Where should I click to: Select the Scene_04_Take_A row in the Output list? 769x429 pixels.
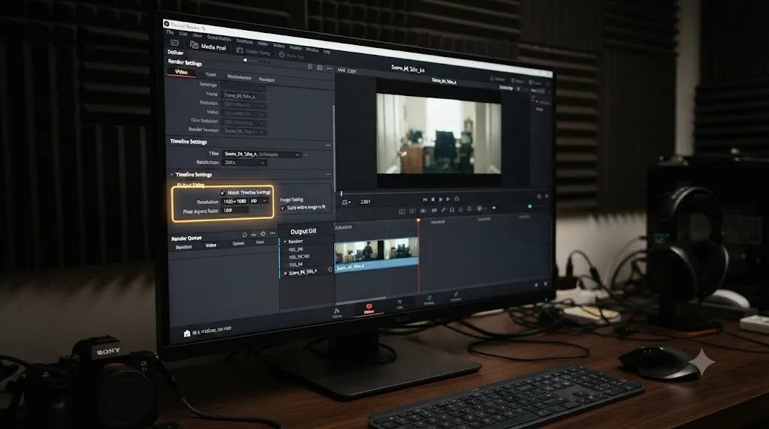[x=306, y=271]
